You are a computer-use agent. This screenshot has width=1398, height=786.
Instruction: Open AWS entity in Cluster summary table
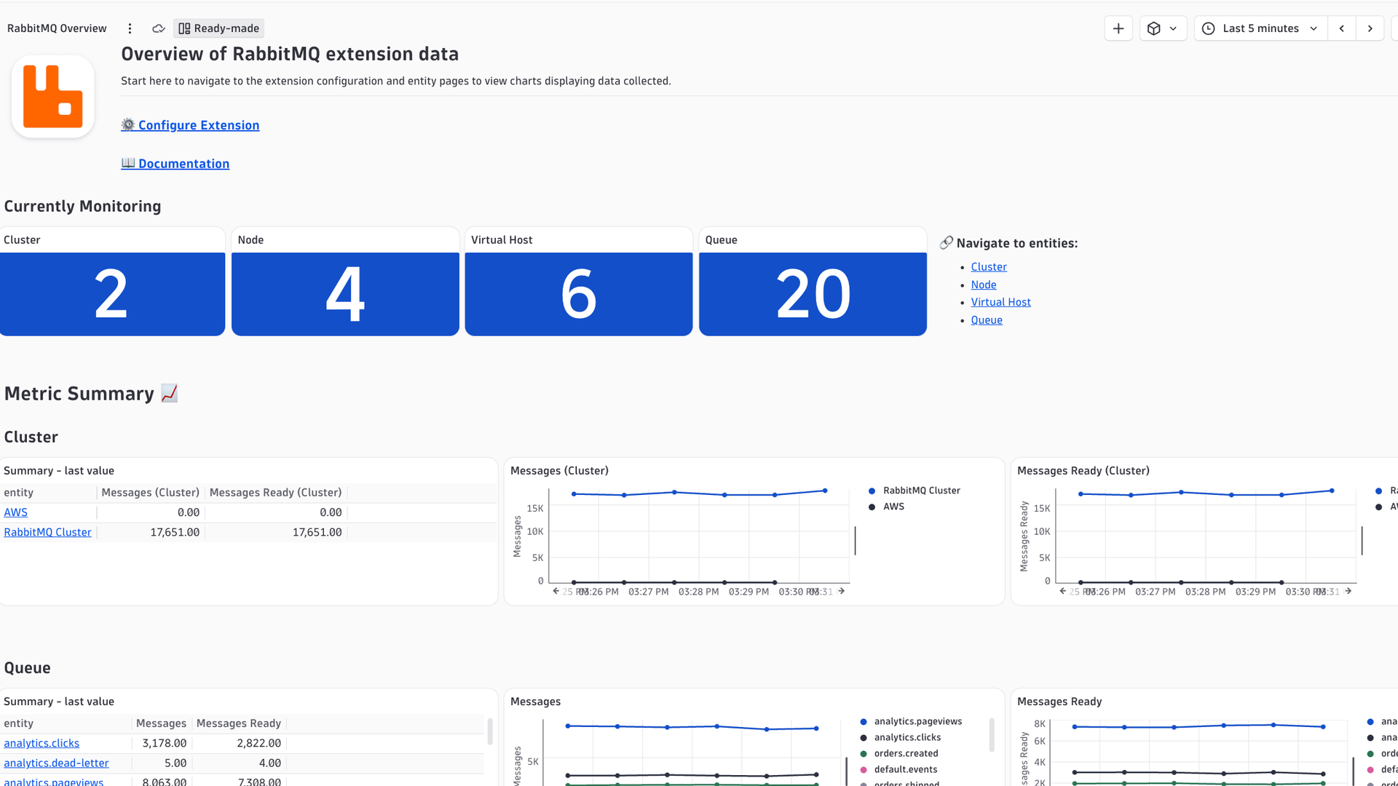point(16,512)
